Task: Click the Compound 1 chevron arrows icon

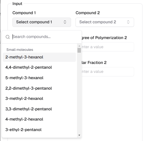Action: pos(65,22)
